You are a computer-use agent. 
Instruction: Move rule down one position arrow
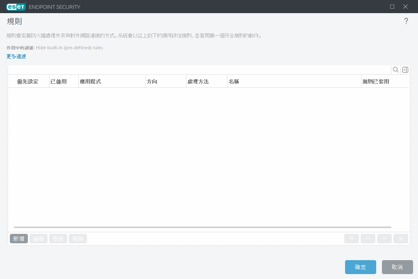tap(384, 239)
